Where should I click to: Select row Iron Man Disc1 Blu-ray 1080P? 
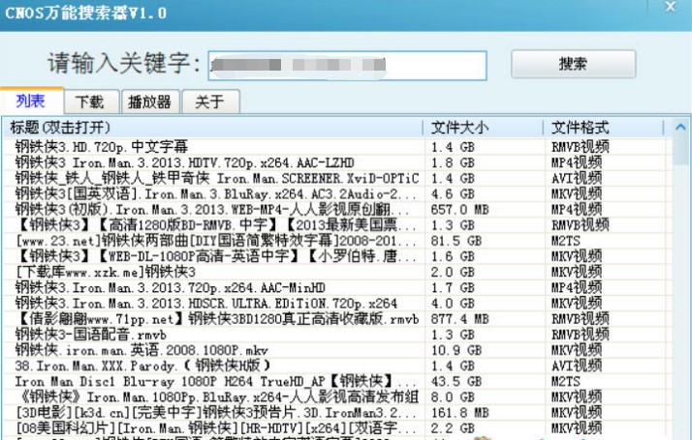click(337, 381)
